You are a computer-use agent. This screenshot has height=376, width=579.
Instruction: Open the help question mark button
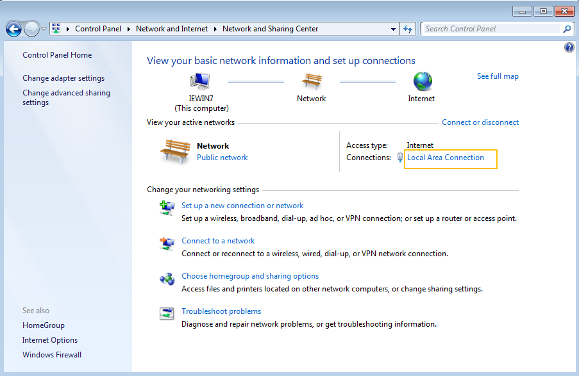pos(569,48)
